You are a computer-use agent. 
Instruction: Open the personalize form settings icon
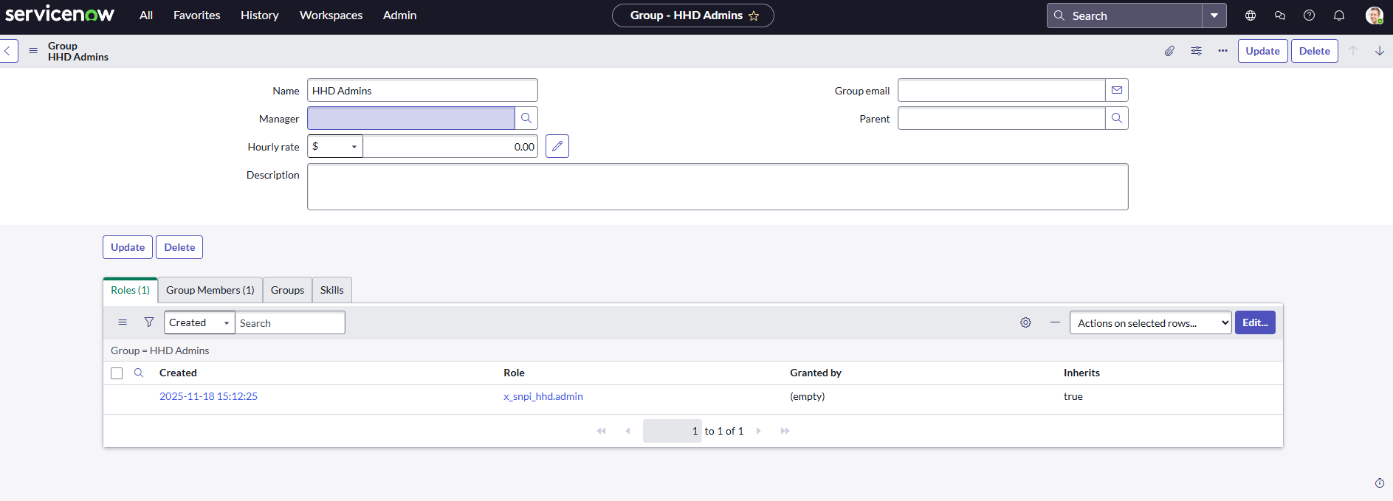(x=1196, y=51)
